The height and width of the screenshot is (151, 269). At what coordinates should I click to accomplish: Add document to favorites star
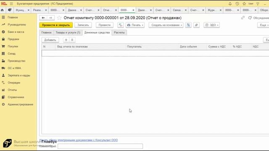(59, 18)
